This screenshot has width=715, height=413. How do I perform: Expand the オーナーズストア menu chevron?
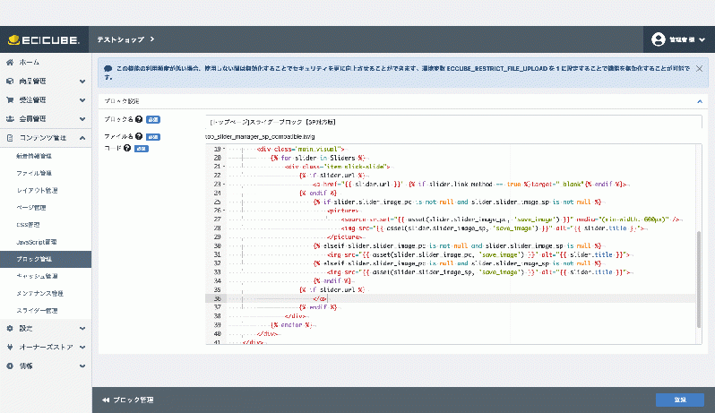[x=82, y=347]
